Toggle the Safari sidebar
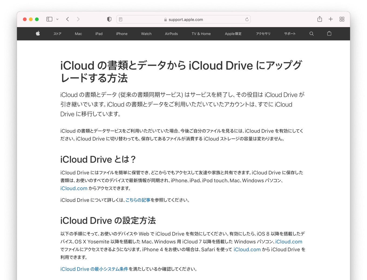The height and width of the screenshot is (280, 367). 49,19
